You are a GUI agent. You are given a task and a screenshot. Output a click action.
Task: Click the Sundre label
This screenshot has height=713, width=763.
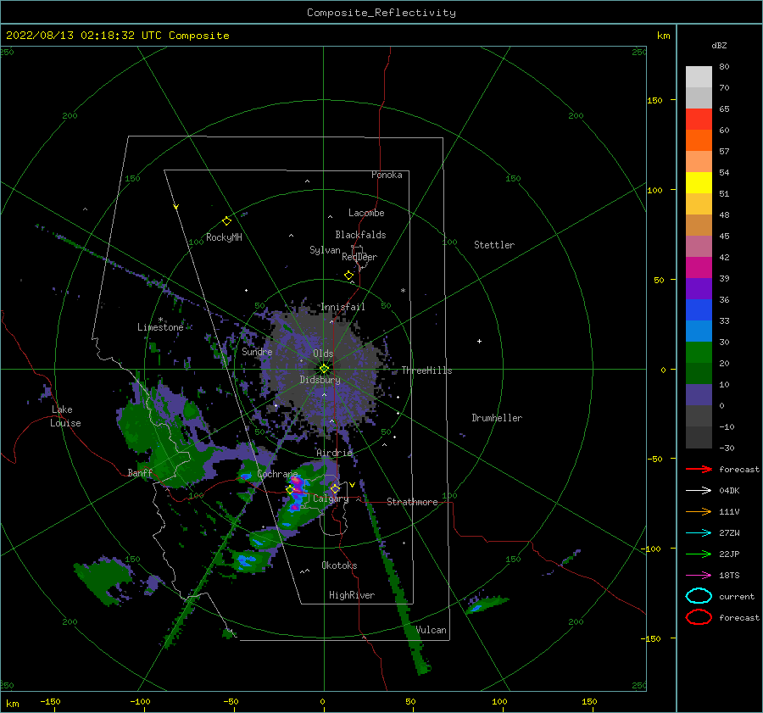coord(257,351)
